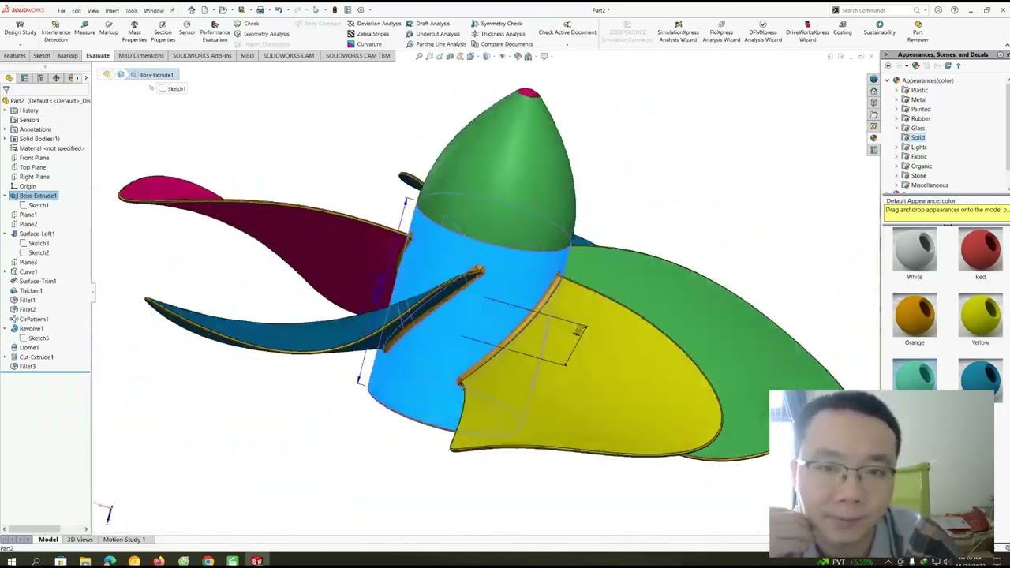1010x568 pixels.
Task: Start DFMXpress Analysis Wizard
Action: (x=763, y=32)
